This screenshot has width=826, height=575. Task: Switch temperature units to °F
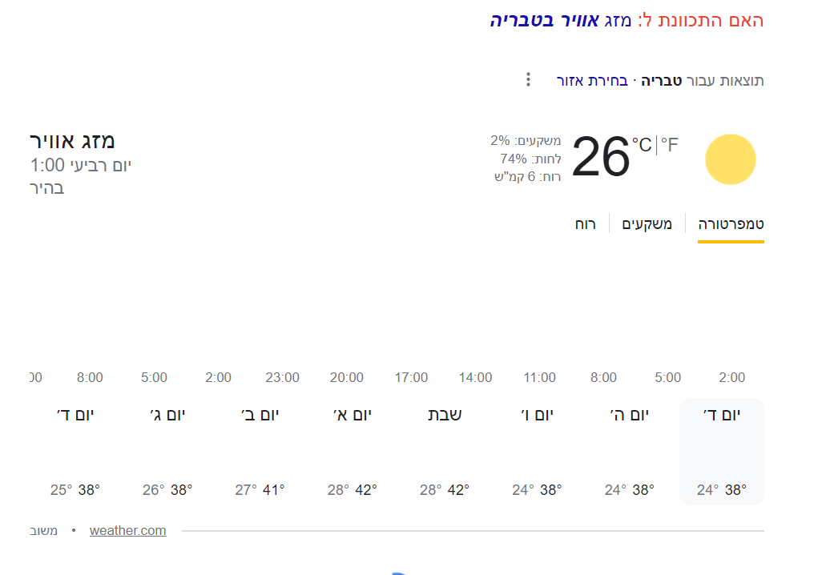point(669,145)
